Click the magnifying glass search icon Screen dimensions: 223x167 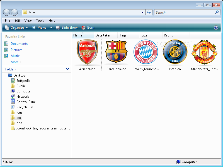pyautogui.click(x=217, y=12)
